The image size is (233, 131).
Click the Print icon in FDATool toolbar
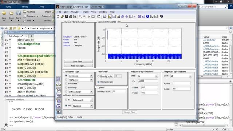point(71,16)
